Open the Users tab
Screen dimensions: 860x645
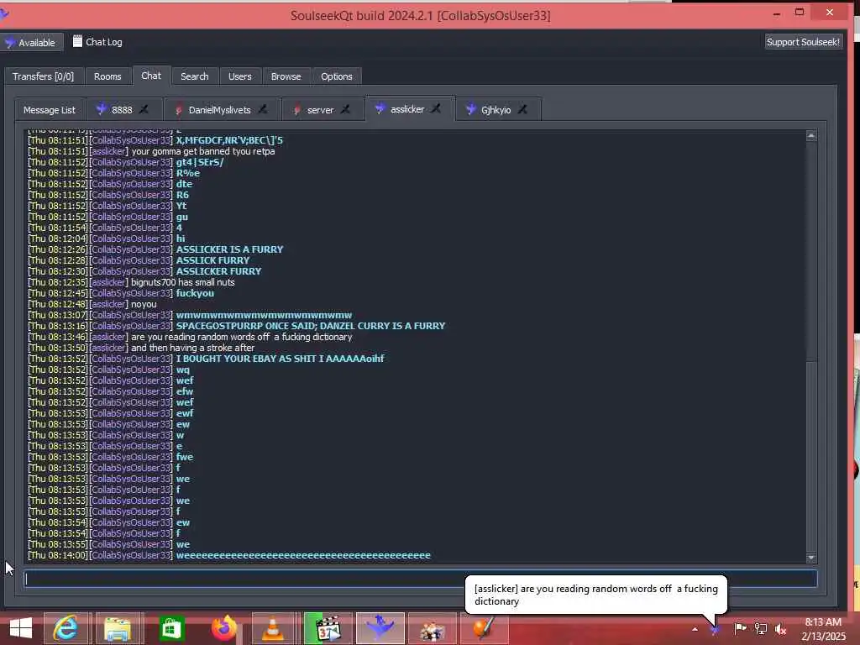[239, 76]
